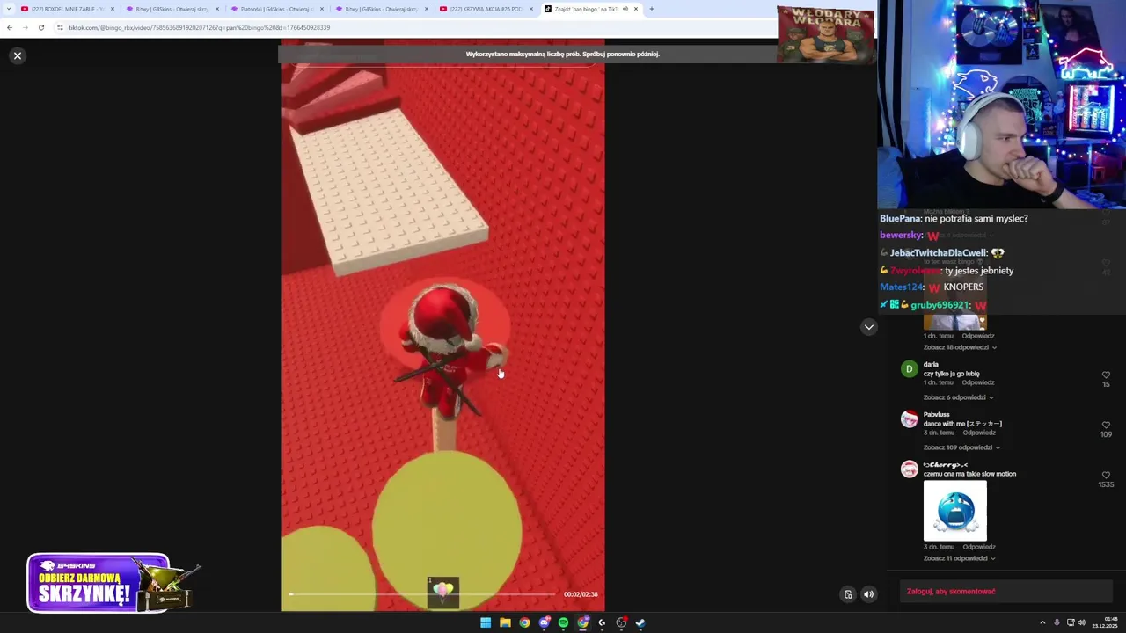The image size is (1126, 633).
Task: Close the 'BOXDEL MNIE ZABIJE' tab
Action: pyautogui.click(x=112, y=9)
